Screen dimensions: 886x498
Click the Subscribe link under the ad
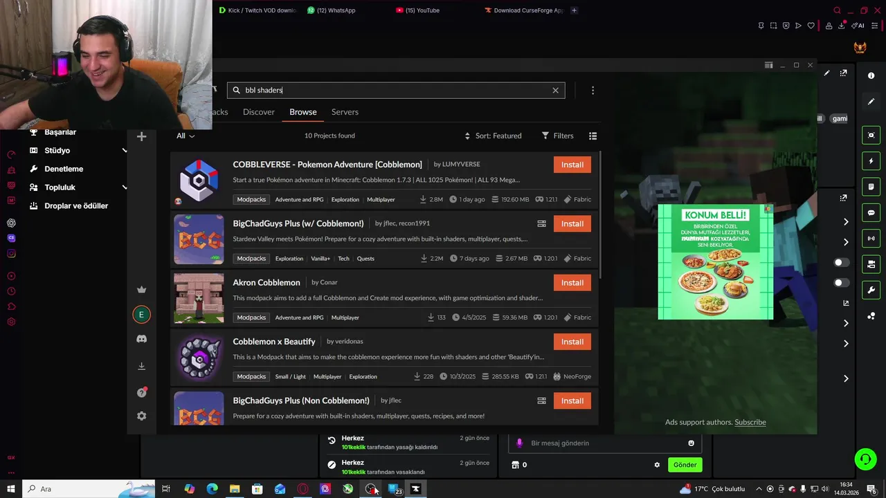750,422
